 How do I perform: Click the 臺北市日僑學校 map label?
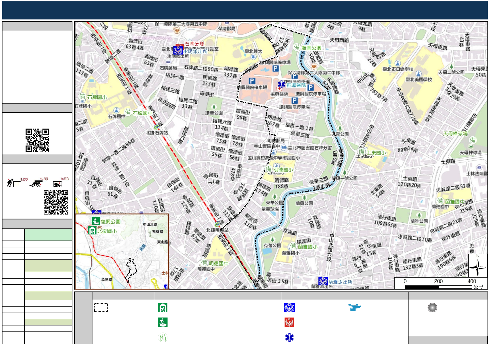tap(398, 69)
